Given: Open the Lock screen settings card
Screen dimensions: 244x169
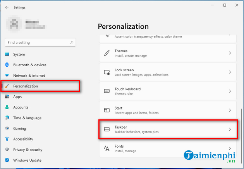Looking at the screenshot, I should tap(168, 72).
